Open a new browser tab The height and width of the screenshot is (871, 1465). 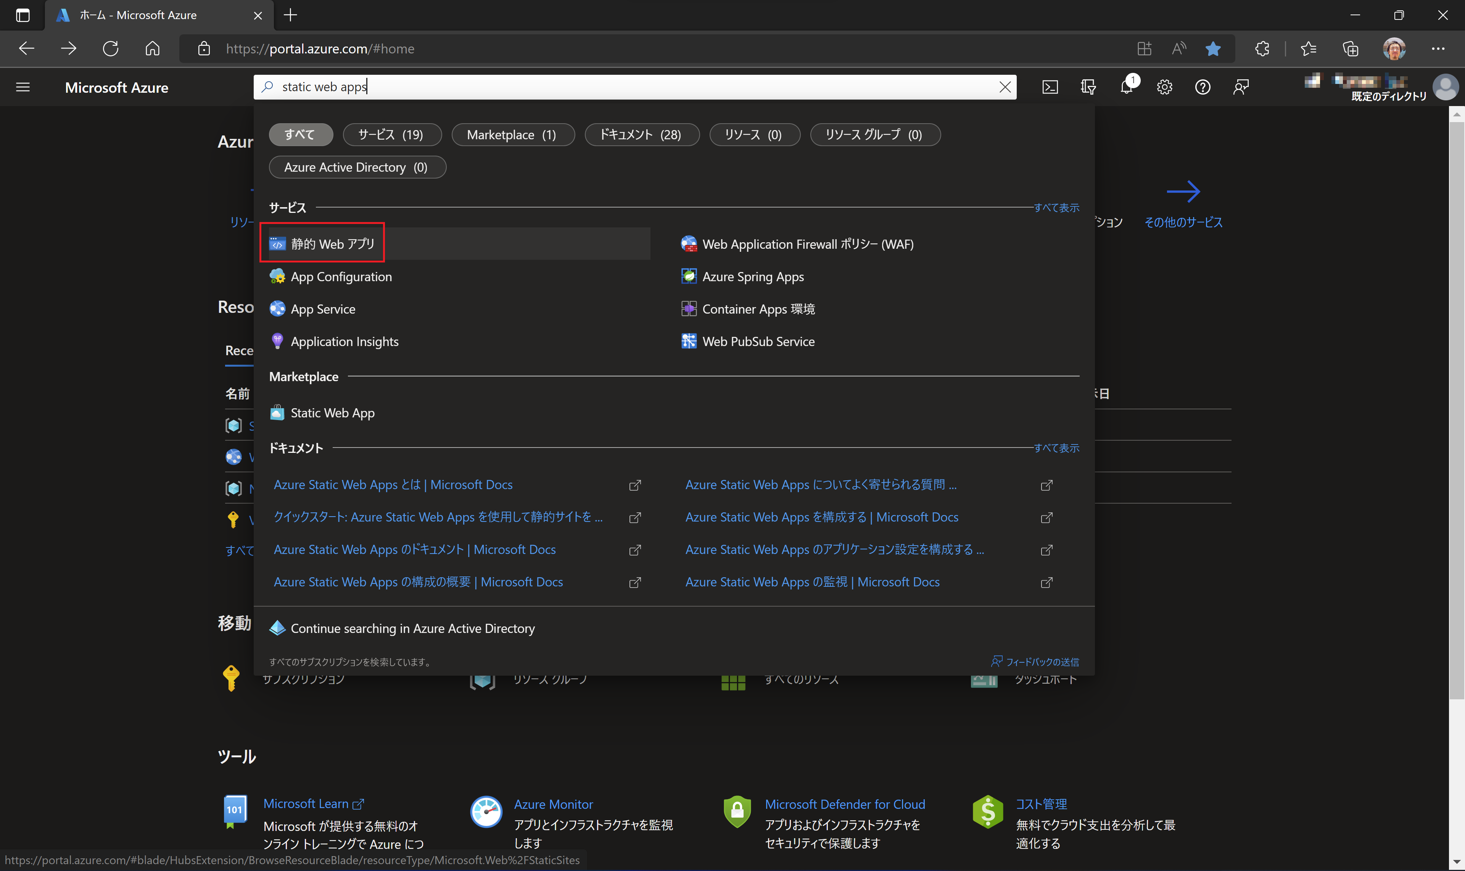(x=290, y=14)
